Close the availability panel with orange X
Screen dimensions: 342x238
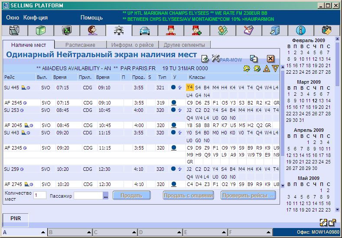click(x=270, y=59)
